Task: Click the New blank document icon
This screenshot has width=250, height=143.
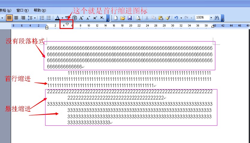Action: (116, 18)
